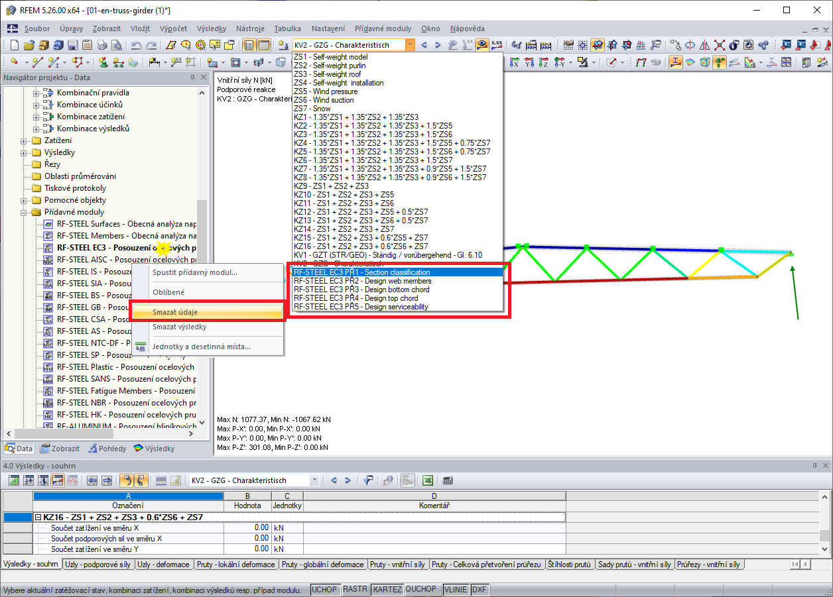The width and height of the screenshot is (833, 597).
Task: Select RF-STEEL EC3 PŘ5 Design serviceability item
Action: (398, 307)
